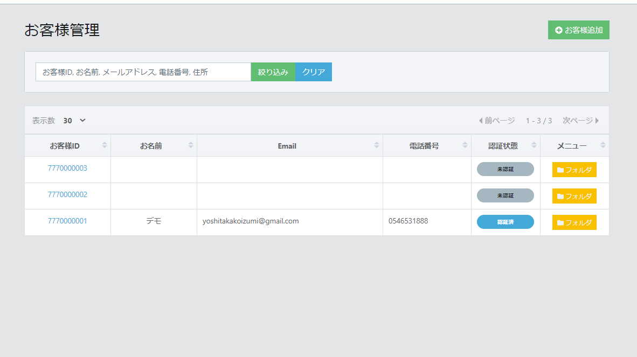Click 認証済 badge for customer 7770000001
637x357 pixels.
(505, 222)
